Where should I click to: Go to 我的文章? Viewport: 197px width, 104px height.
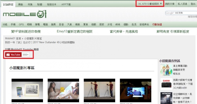click(x=170, y=4)
